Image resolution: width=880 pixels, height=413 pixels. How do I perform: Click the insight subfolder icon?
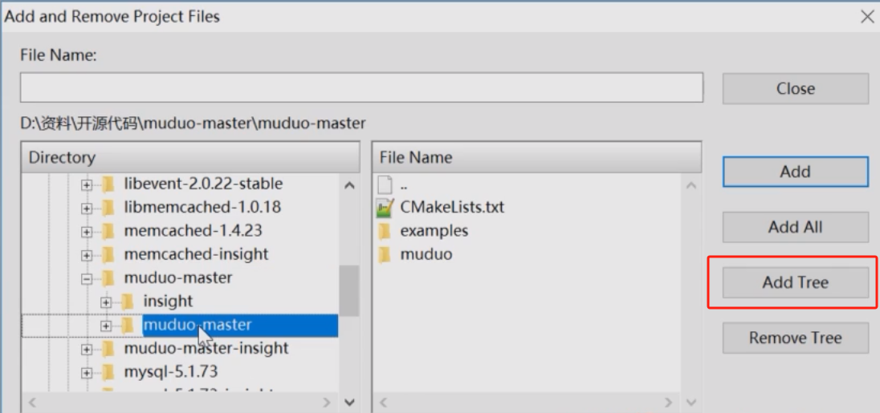(x=128, y=302)
